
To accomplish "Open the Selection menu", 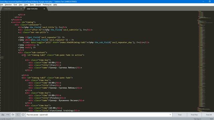I will coord(8,5).
